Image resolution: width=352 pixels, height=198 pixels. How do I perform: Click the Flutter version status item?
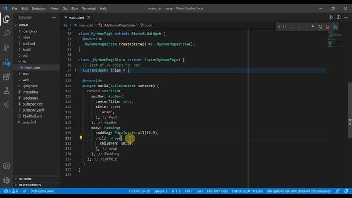point(247,191)
